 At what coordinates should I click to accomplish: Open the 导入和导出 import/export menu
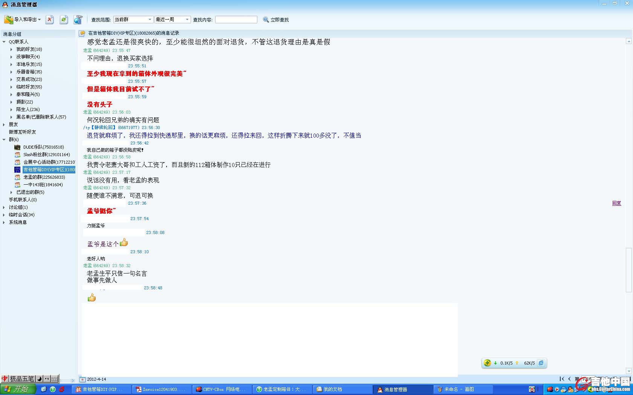coord(23,20)
